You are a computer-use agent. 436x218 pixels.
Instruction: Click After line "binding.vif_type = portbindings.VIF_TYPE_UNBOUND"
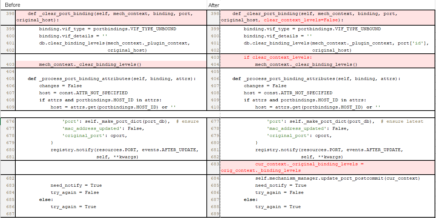pyautogui.click(x=312, y=29)
